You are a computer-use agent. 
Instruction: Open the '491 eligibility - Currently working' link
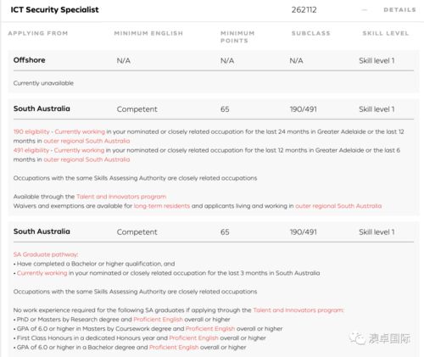pos(59,150)
